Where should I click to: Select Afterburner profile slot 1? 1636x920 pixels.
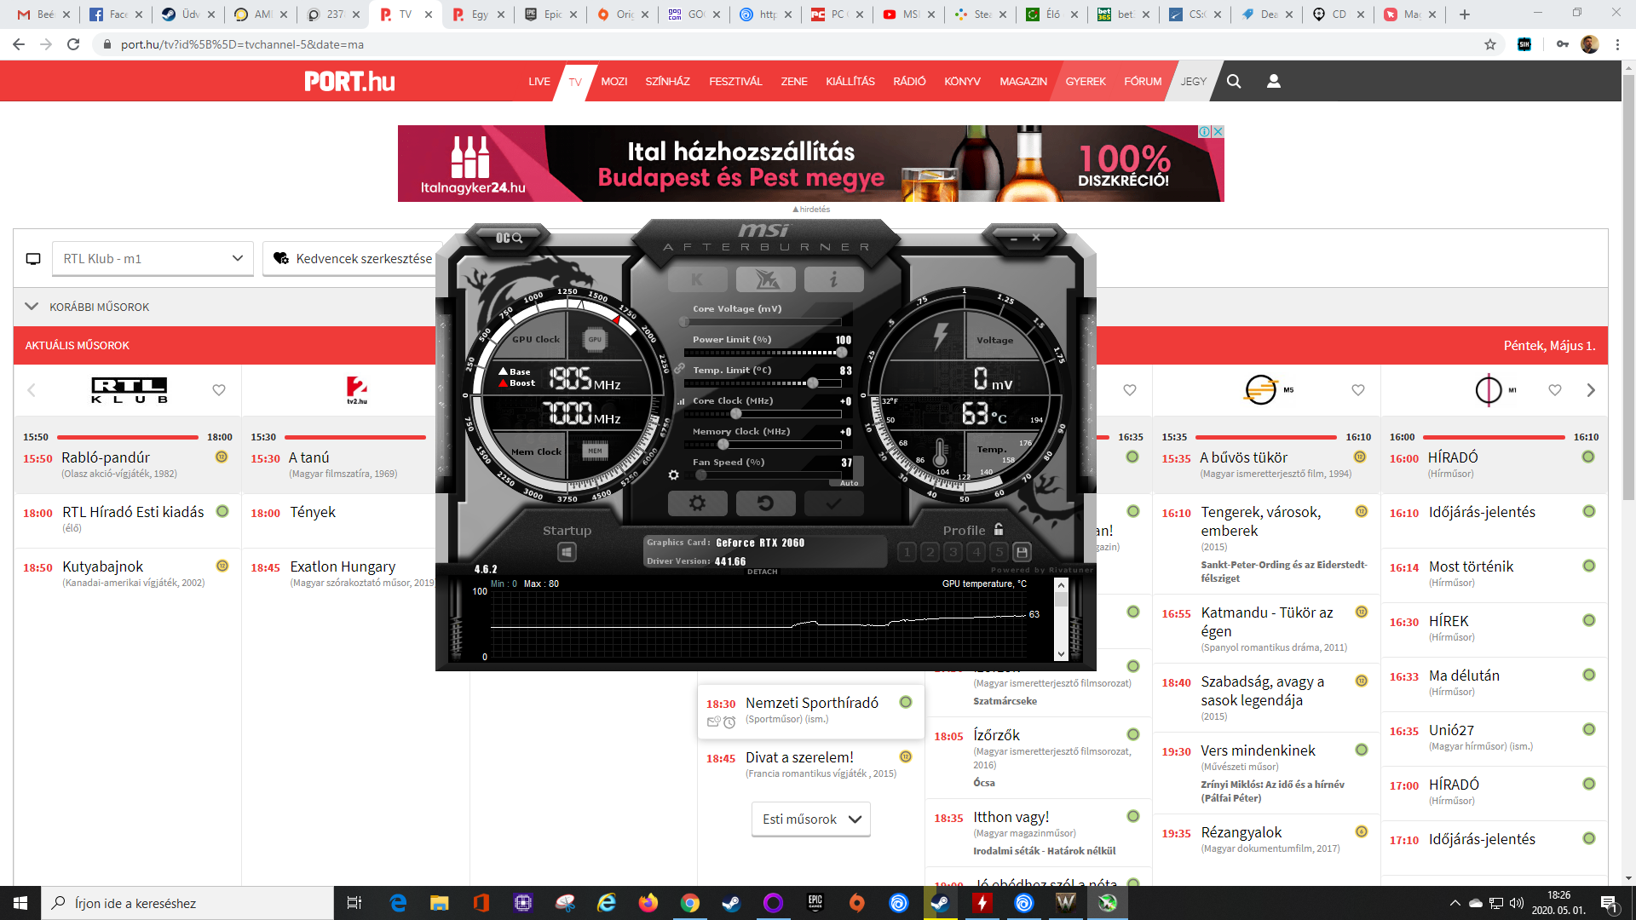point(907,552)
